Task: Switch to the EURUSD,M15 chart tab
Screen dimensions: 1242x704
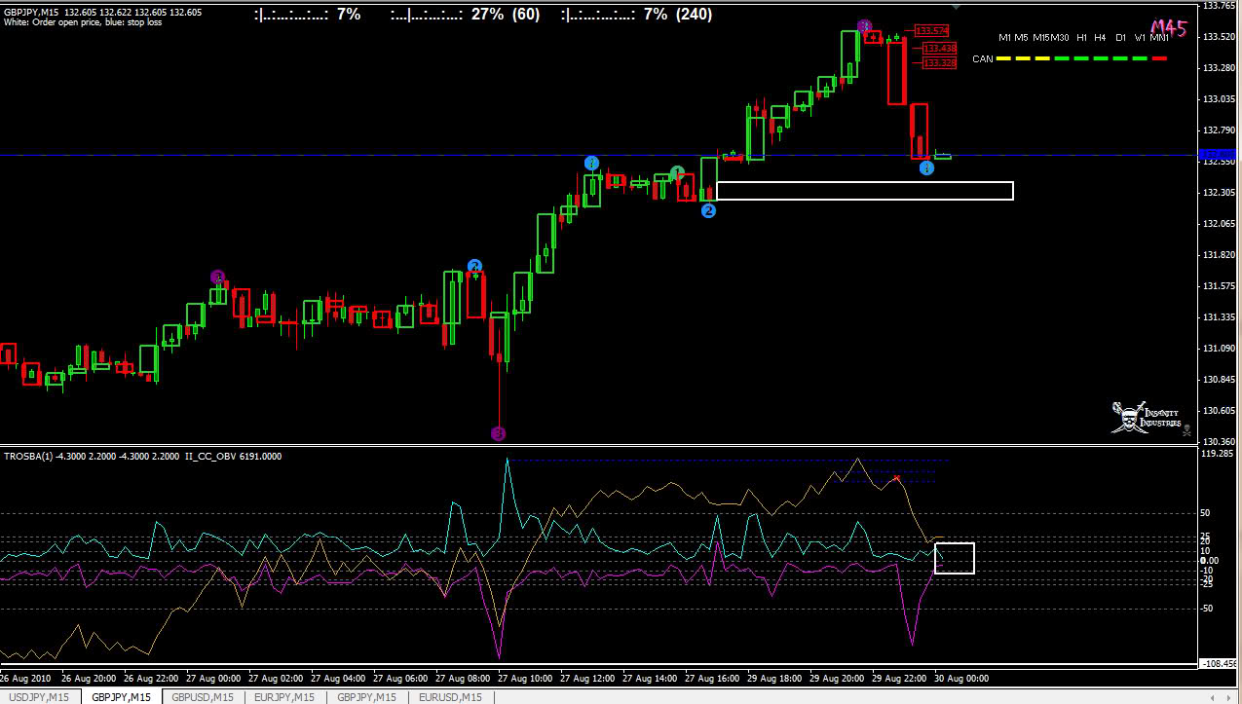Action: pyautogui.click(x=451, y=697)
